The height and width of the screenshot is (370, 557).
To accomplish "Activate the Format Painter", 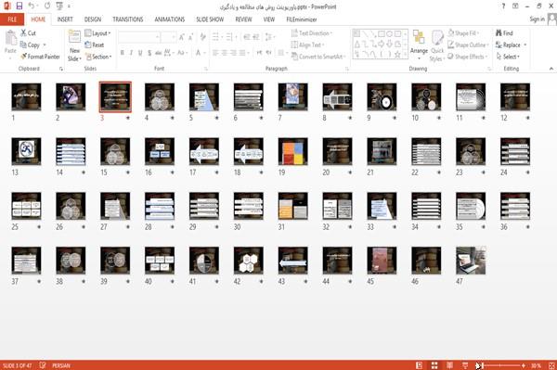I will tap(40, 57).
